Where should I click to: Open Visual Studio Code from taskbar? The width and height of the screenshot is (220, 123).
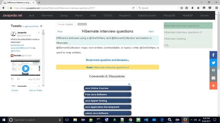(x=146, y=120)
